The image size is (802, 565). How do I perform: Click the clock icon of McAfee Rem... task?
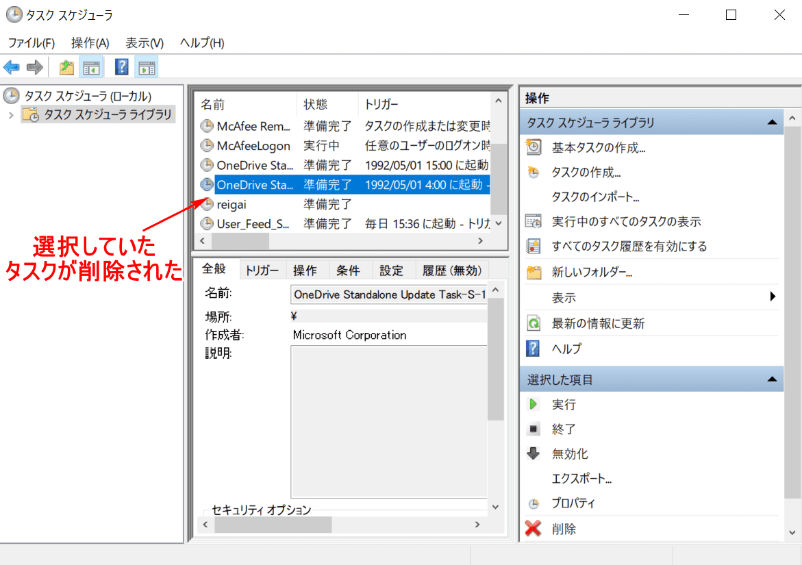tap(207, 126)
